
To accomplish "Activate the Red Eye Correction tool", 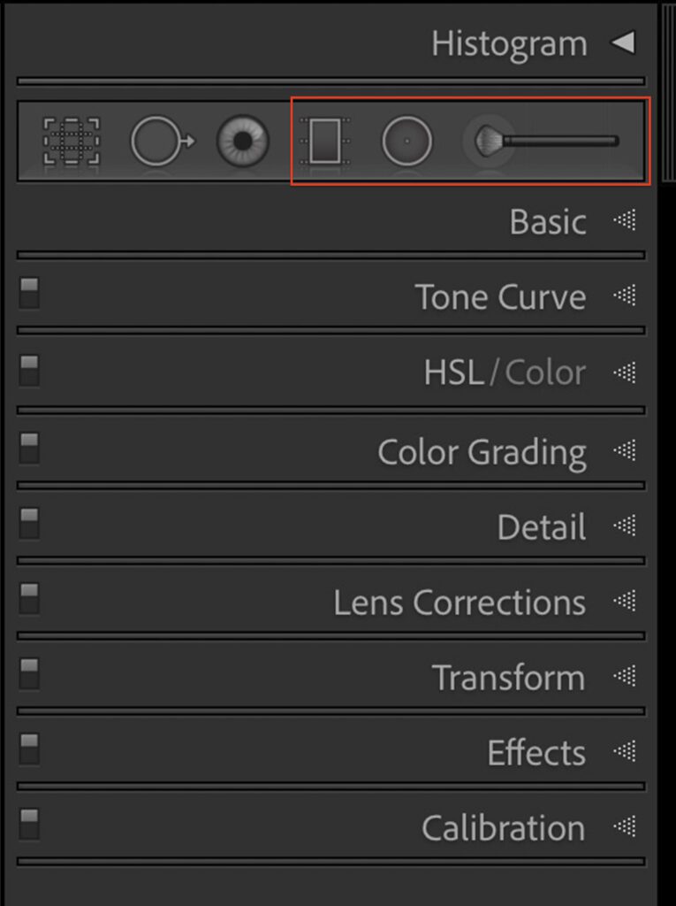I will click(242, 142).
